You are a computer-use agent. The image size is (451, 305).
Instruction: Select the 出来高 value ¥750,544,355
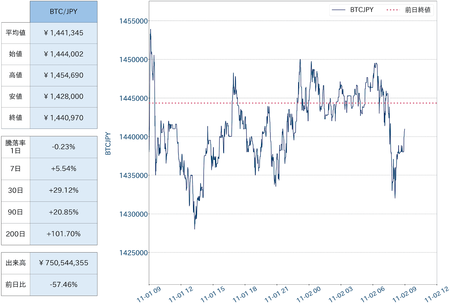pyautogui.click(x=63, y=263)
